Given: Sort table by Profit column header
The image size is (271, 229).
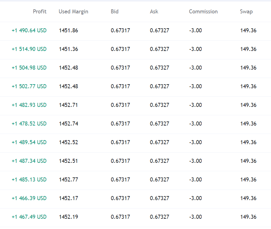Looking at the screenshot, I should (40, 11).
